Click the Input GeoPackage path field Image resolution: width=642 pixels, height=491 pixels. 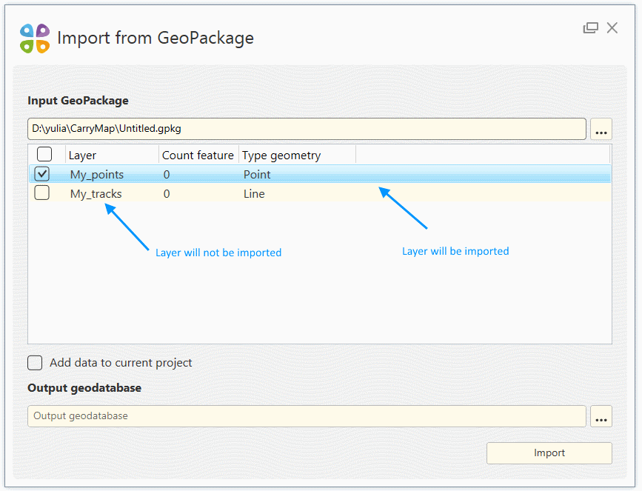[307, 129]
